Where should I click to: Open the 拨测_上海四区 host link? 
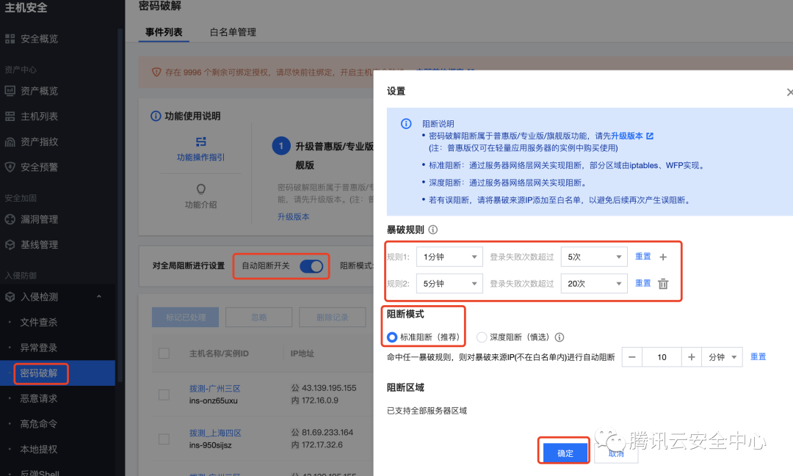pos(215,433)
